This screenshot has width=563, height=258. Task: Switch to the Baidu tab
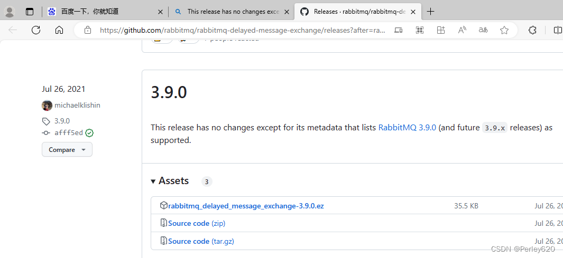(104, 12)
